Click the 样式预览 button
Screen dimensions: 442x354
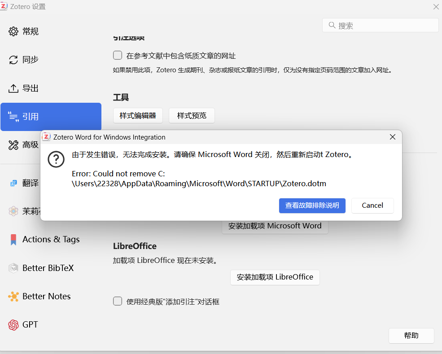click(x=192, y=116)
